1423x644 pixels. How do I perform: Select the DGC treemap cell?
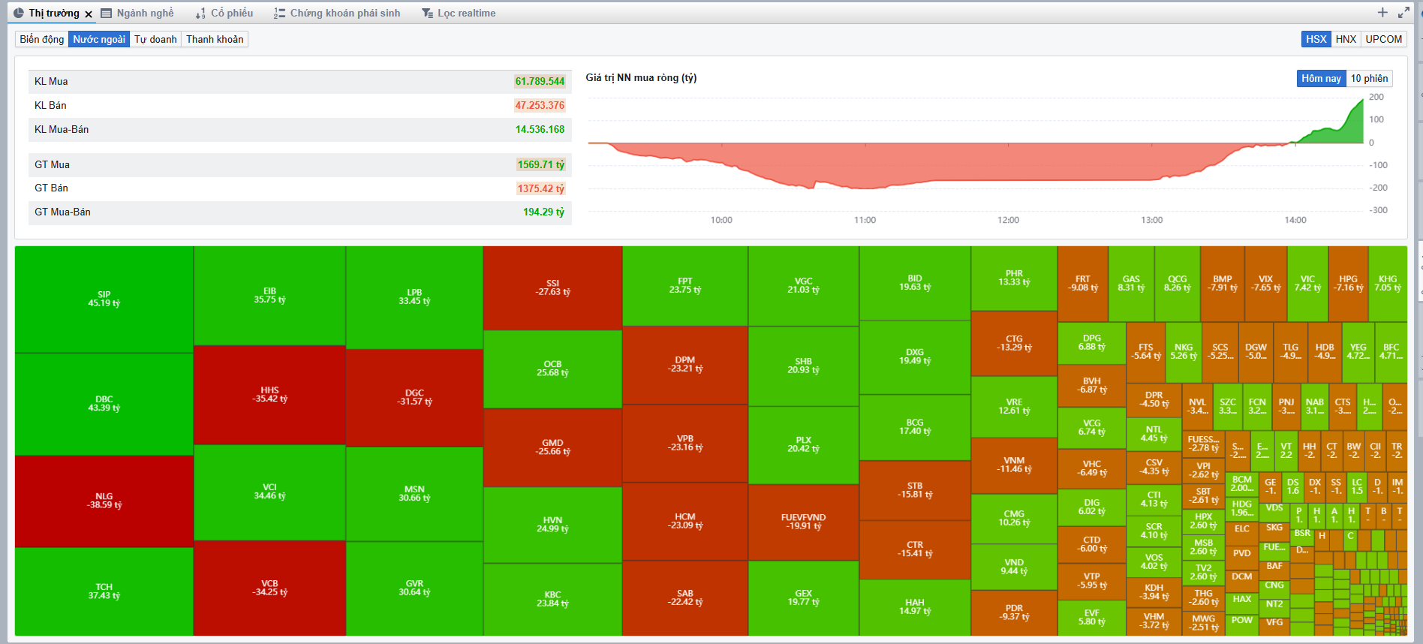(x=414, y=398)
